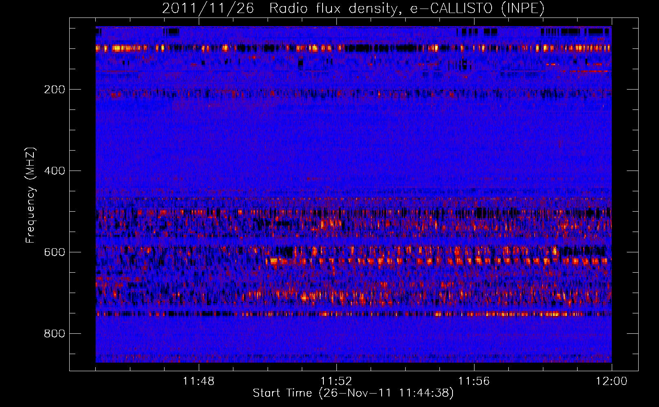Viewport: 659px width, 407px height.
Task: Click the 'Frequency (MHZ)' axis label
Action: [31, 195]
